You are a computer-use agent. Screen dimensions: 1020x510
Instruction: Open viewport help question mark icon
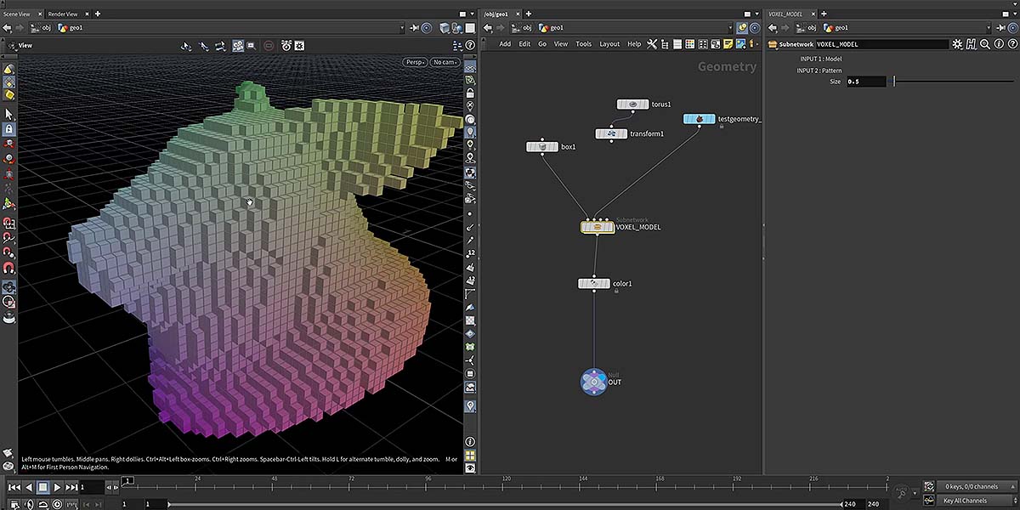[x=470, y=45]
